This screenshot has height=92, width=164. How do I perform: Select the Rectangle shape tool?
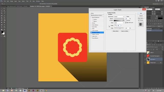[x=4, y=27]
